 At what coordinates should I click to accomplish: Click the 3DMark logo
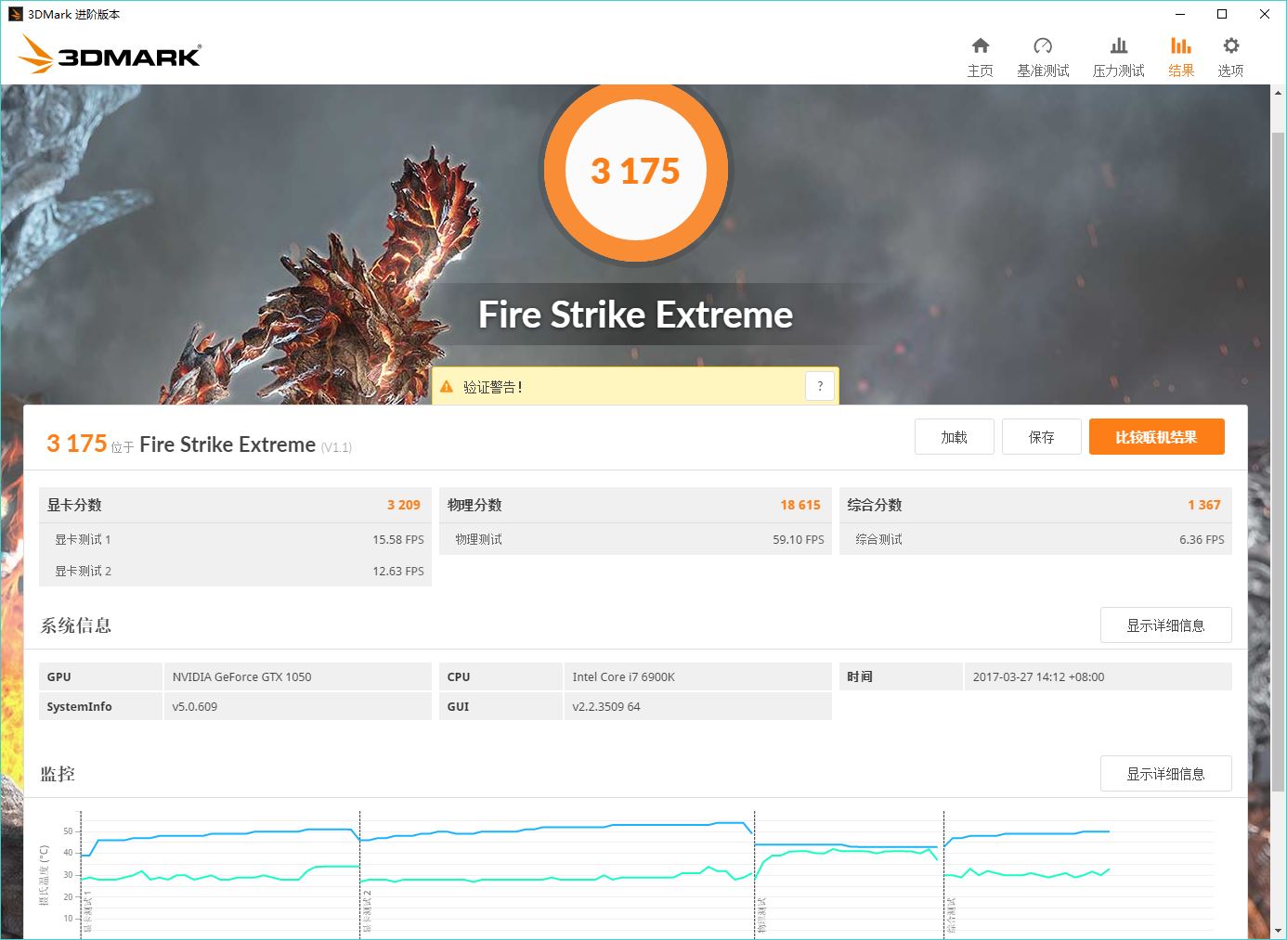tap(110, 54)
